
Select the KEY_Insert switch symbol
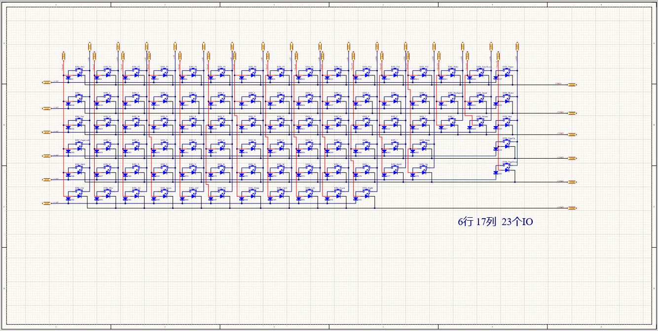point(480,96)
